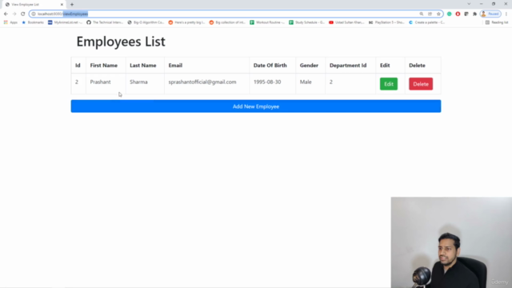
Task: Open the Big-O Algorithm bookmark
Action: (x=146, y=22)
